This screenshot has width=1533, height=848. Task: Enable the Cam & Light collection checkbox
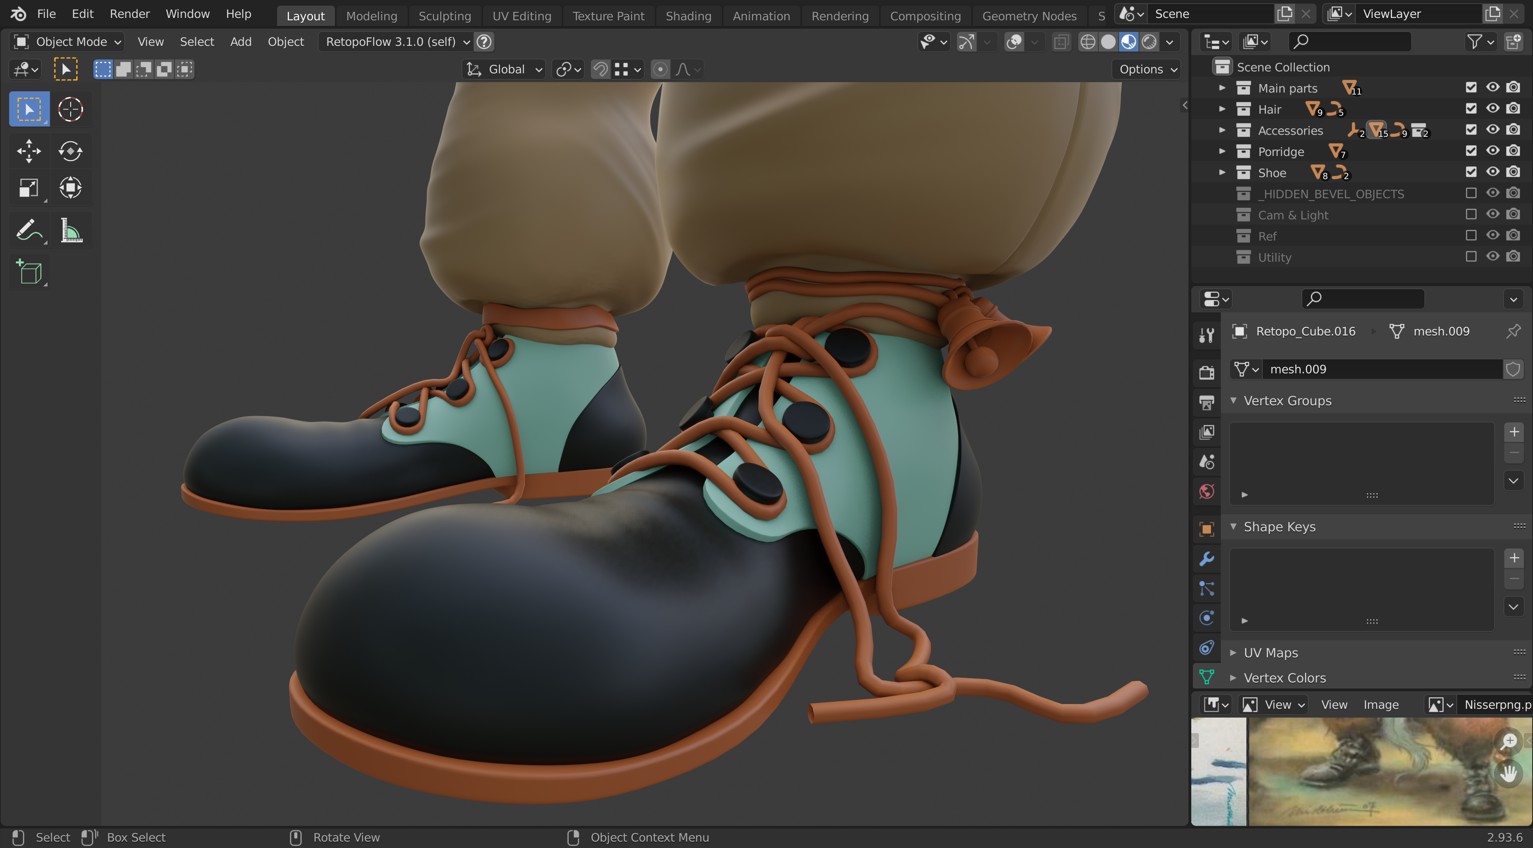click(x=1470, y=215)
